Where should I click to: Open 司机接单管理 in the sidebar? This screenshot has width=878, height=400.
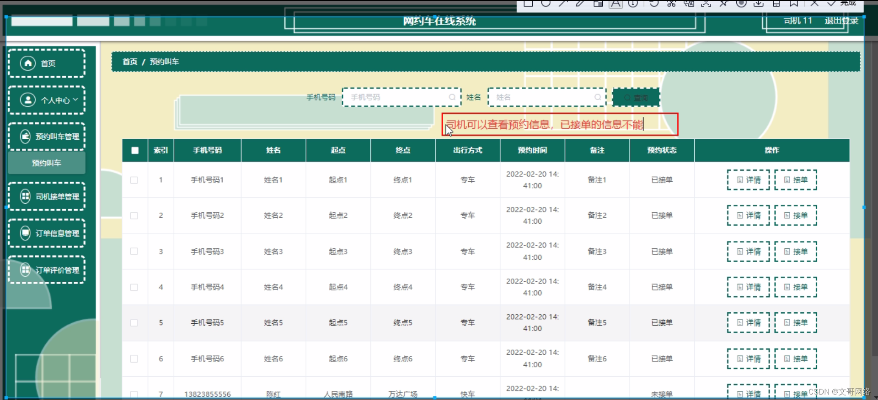(x=47, y=196)
